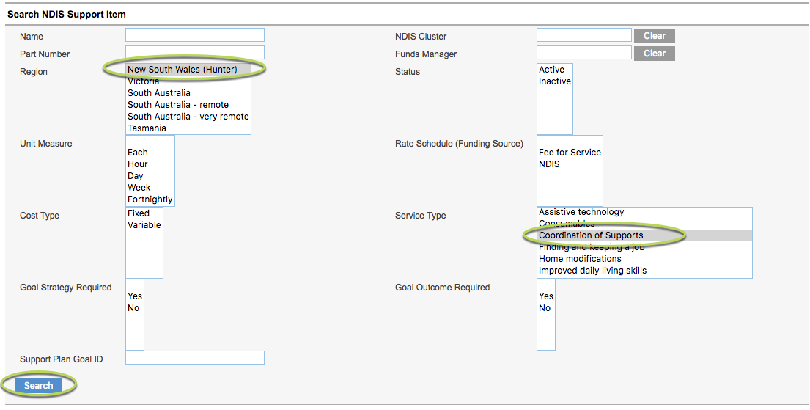Focus the Support Plan Goal ID field

[x=195, y=357]
